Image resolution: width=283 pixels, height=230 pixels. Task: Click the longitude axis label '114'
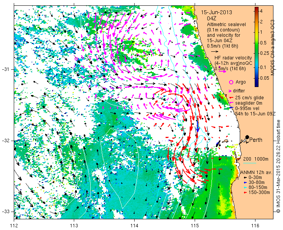134,226
